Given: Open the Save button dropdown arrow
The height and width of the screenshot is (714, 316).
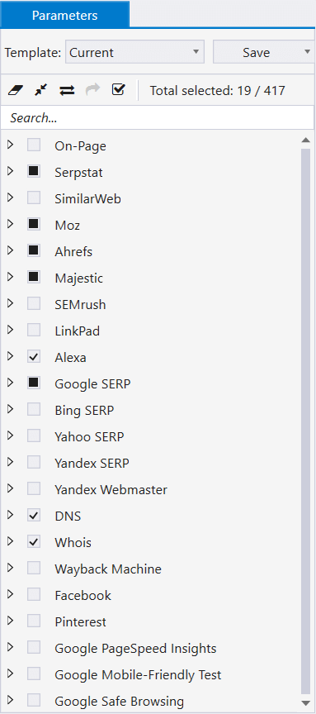Looking at the screenshot, I should point(308,52).
